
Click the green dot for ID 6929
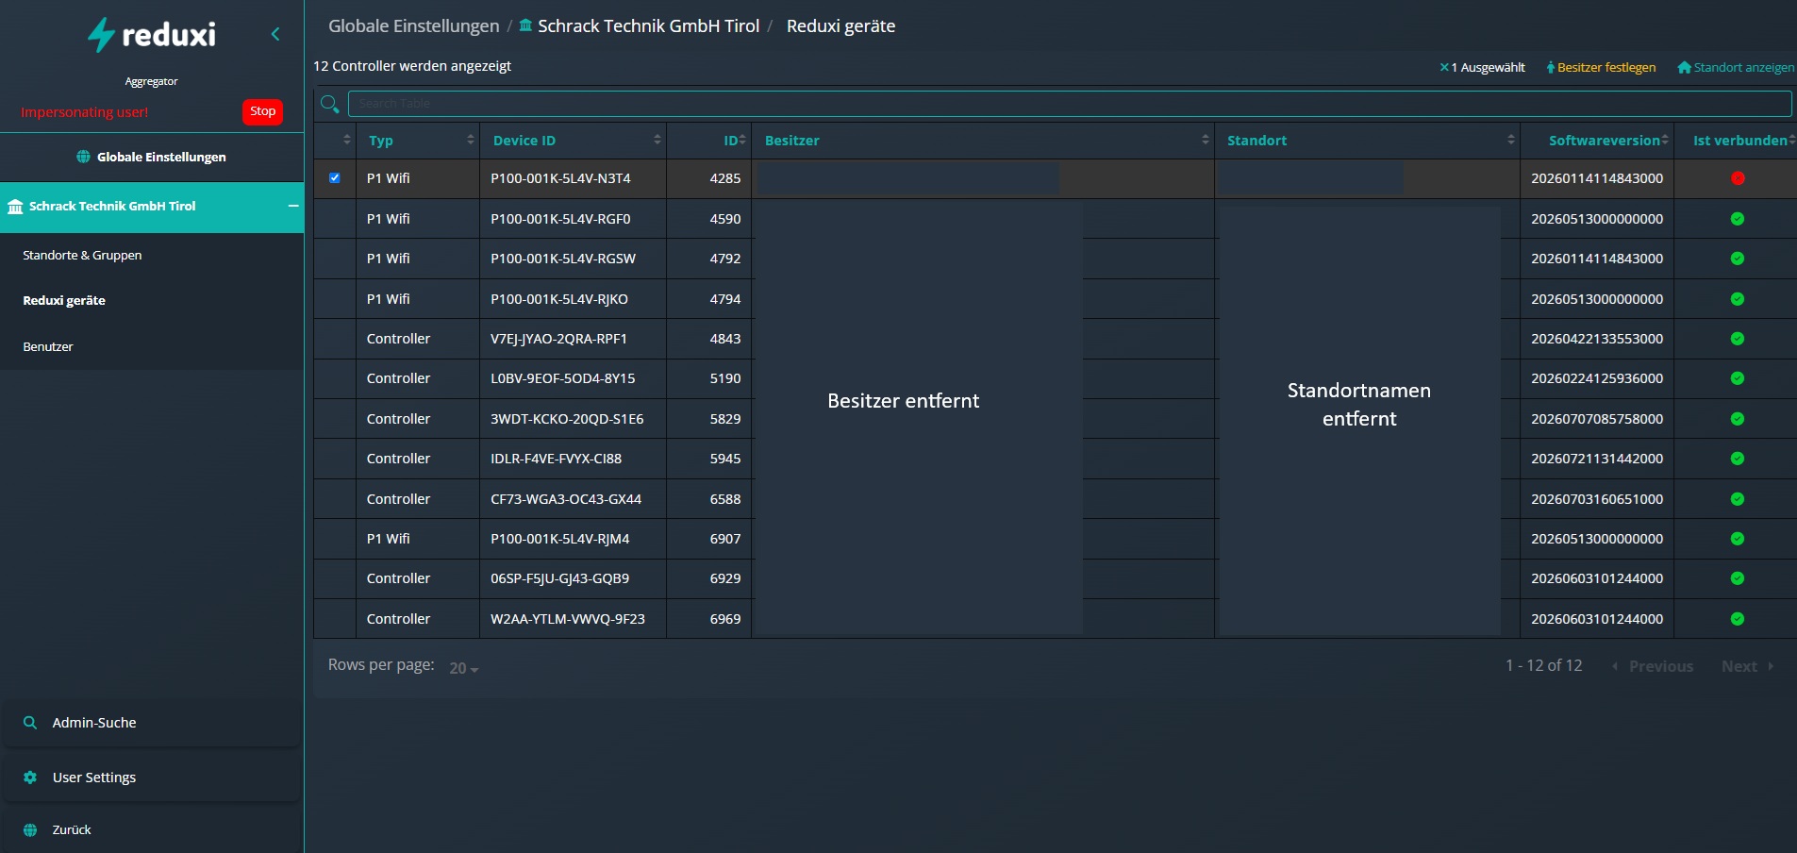click(1738, 578)
